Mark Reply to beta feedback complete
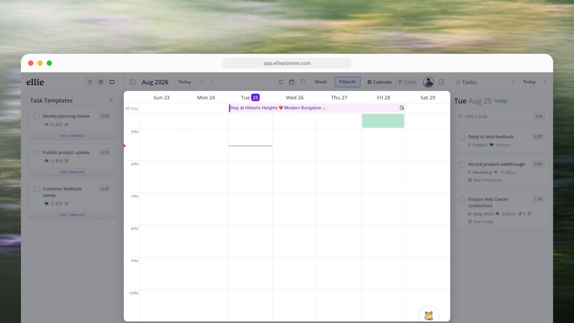 462,137
